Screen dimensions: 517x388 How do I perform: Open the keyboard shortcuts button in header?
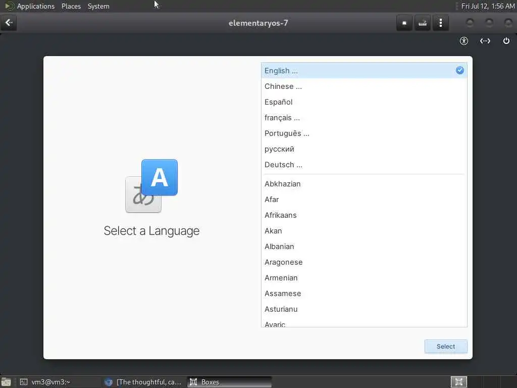423,23
